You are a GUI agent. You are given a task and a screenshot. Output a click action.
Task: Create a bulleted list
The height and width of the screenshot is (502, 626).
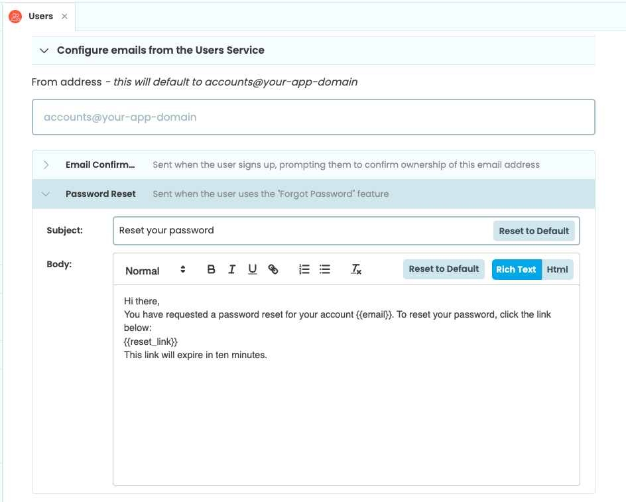(324, 269)
